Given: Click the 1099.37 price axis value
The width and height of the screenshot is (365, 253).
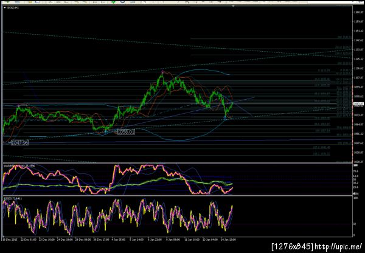Looking at the screenshot, I should point(359,87).
